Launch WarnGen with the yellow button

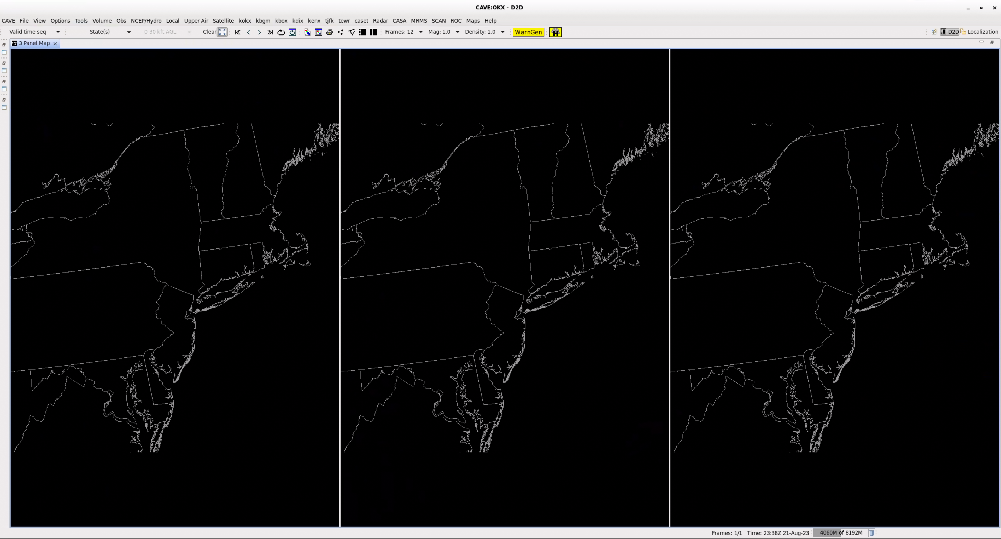coord(528,32)
